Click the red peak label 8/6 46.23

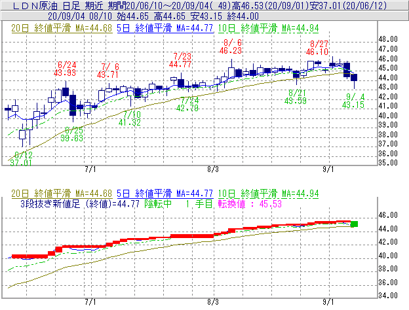coord(231,46)
